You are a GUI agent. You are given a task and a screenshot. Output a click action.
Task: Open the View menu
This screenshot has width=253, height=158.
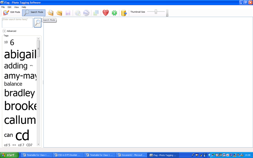tap(16, 7)
